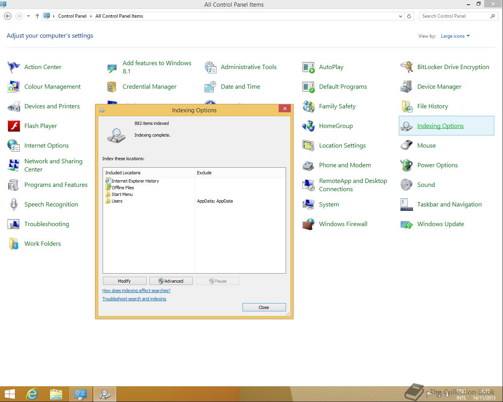This screenshot has height=402, width=503.
Task: Click the Work Folders icon
Action: (14, 244)
